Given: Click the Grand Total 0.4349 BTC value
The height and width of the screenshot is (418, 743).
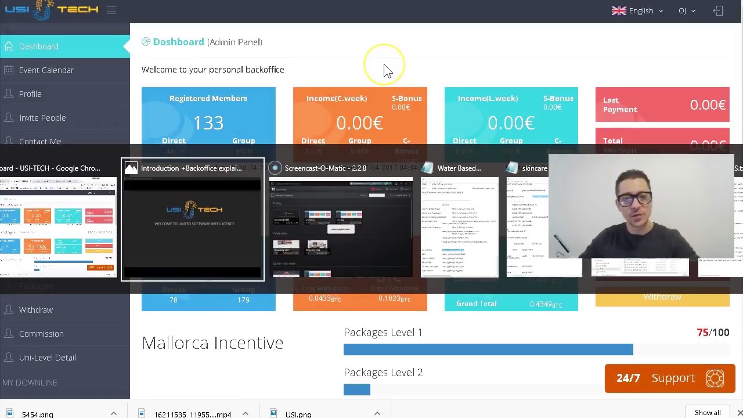Looking at the screenshot, I should pos(546,304).
